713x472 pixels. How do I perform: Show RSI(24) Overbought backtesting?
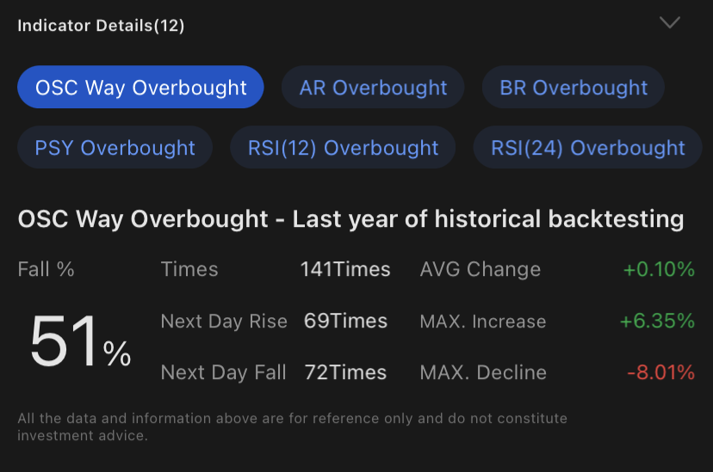point(588,148)
